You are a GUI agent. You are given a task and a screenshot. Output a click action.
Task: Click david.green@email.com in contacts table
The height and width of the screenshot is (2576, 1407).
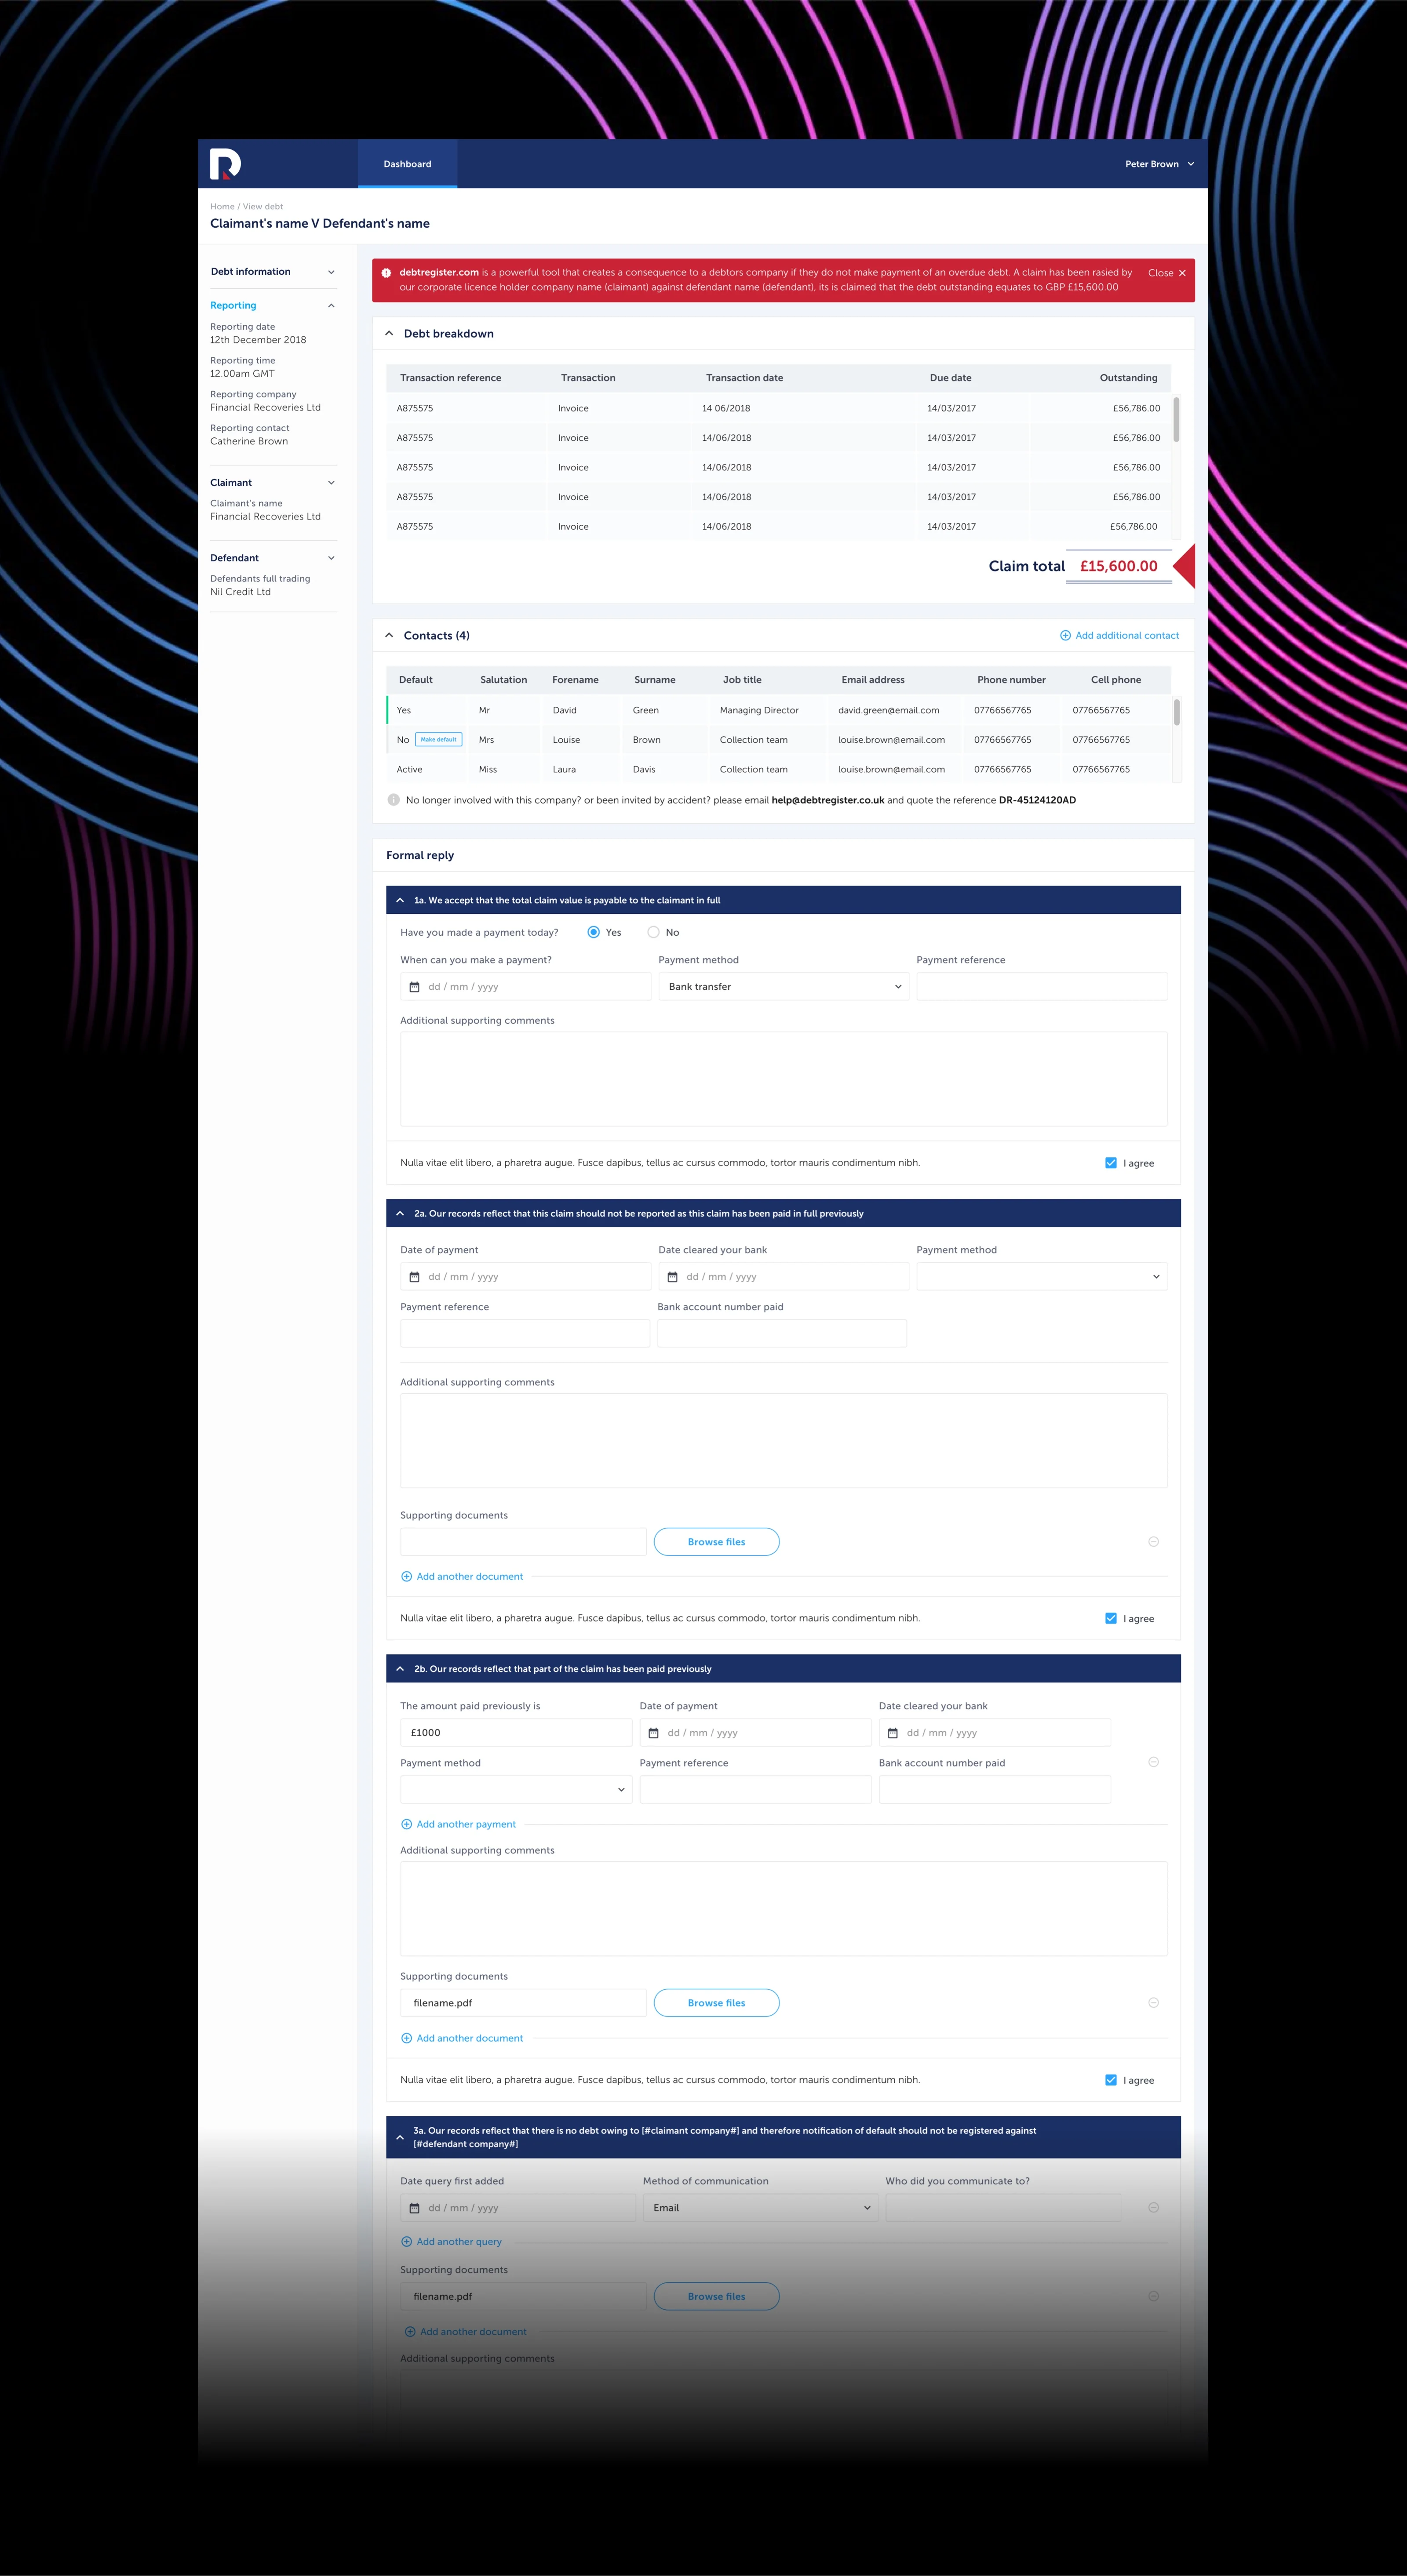[889, 711]
